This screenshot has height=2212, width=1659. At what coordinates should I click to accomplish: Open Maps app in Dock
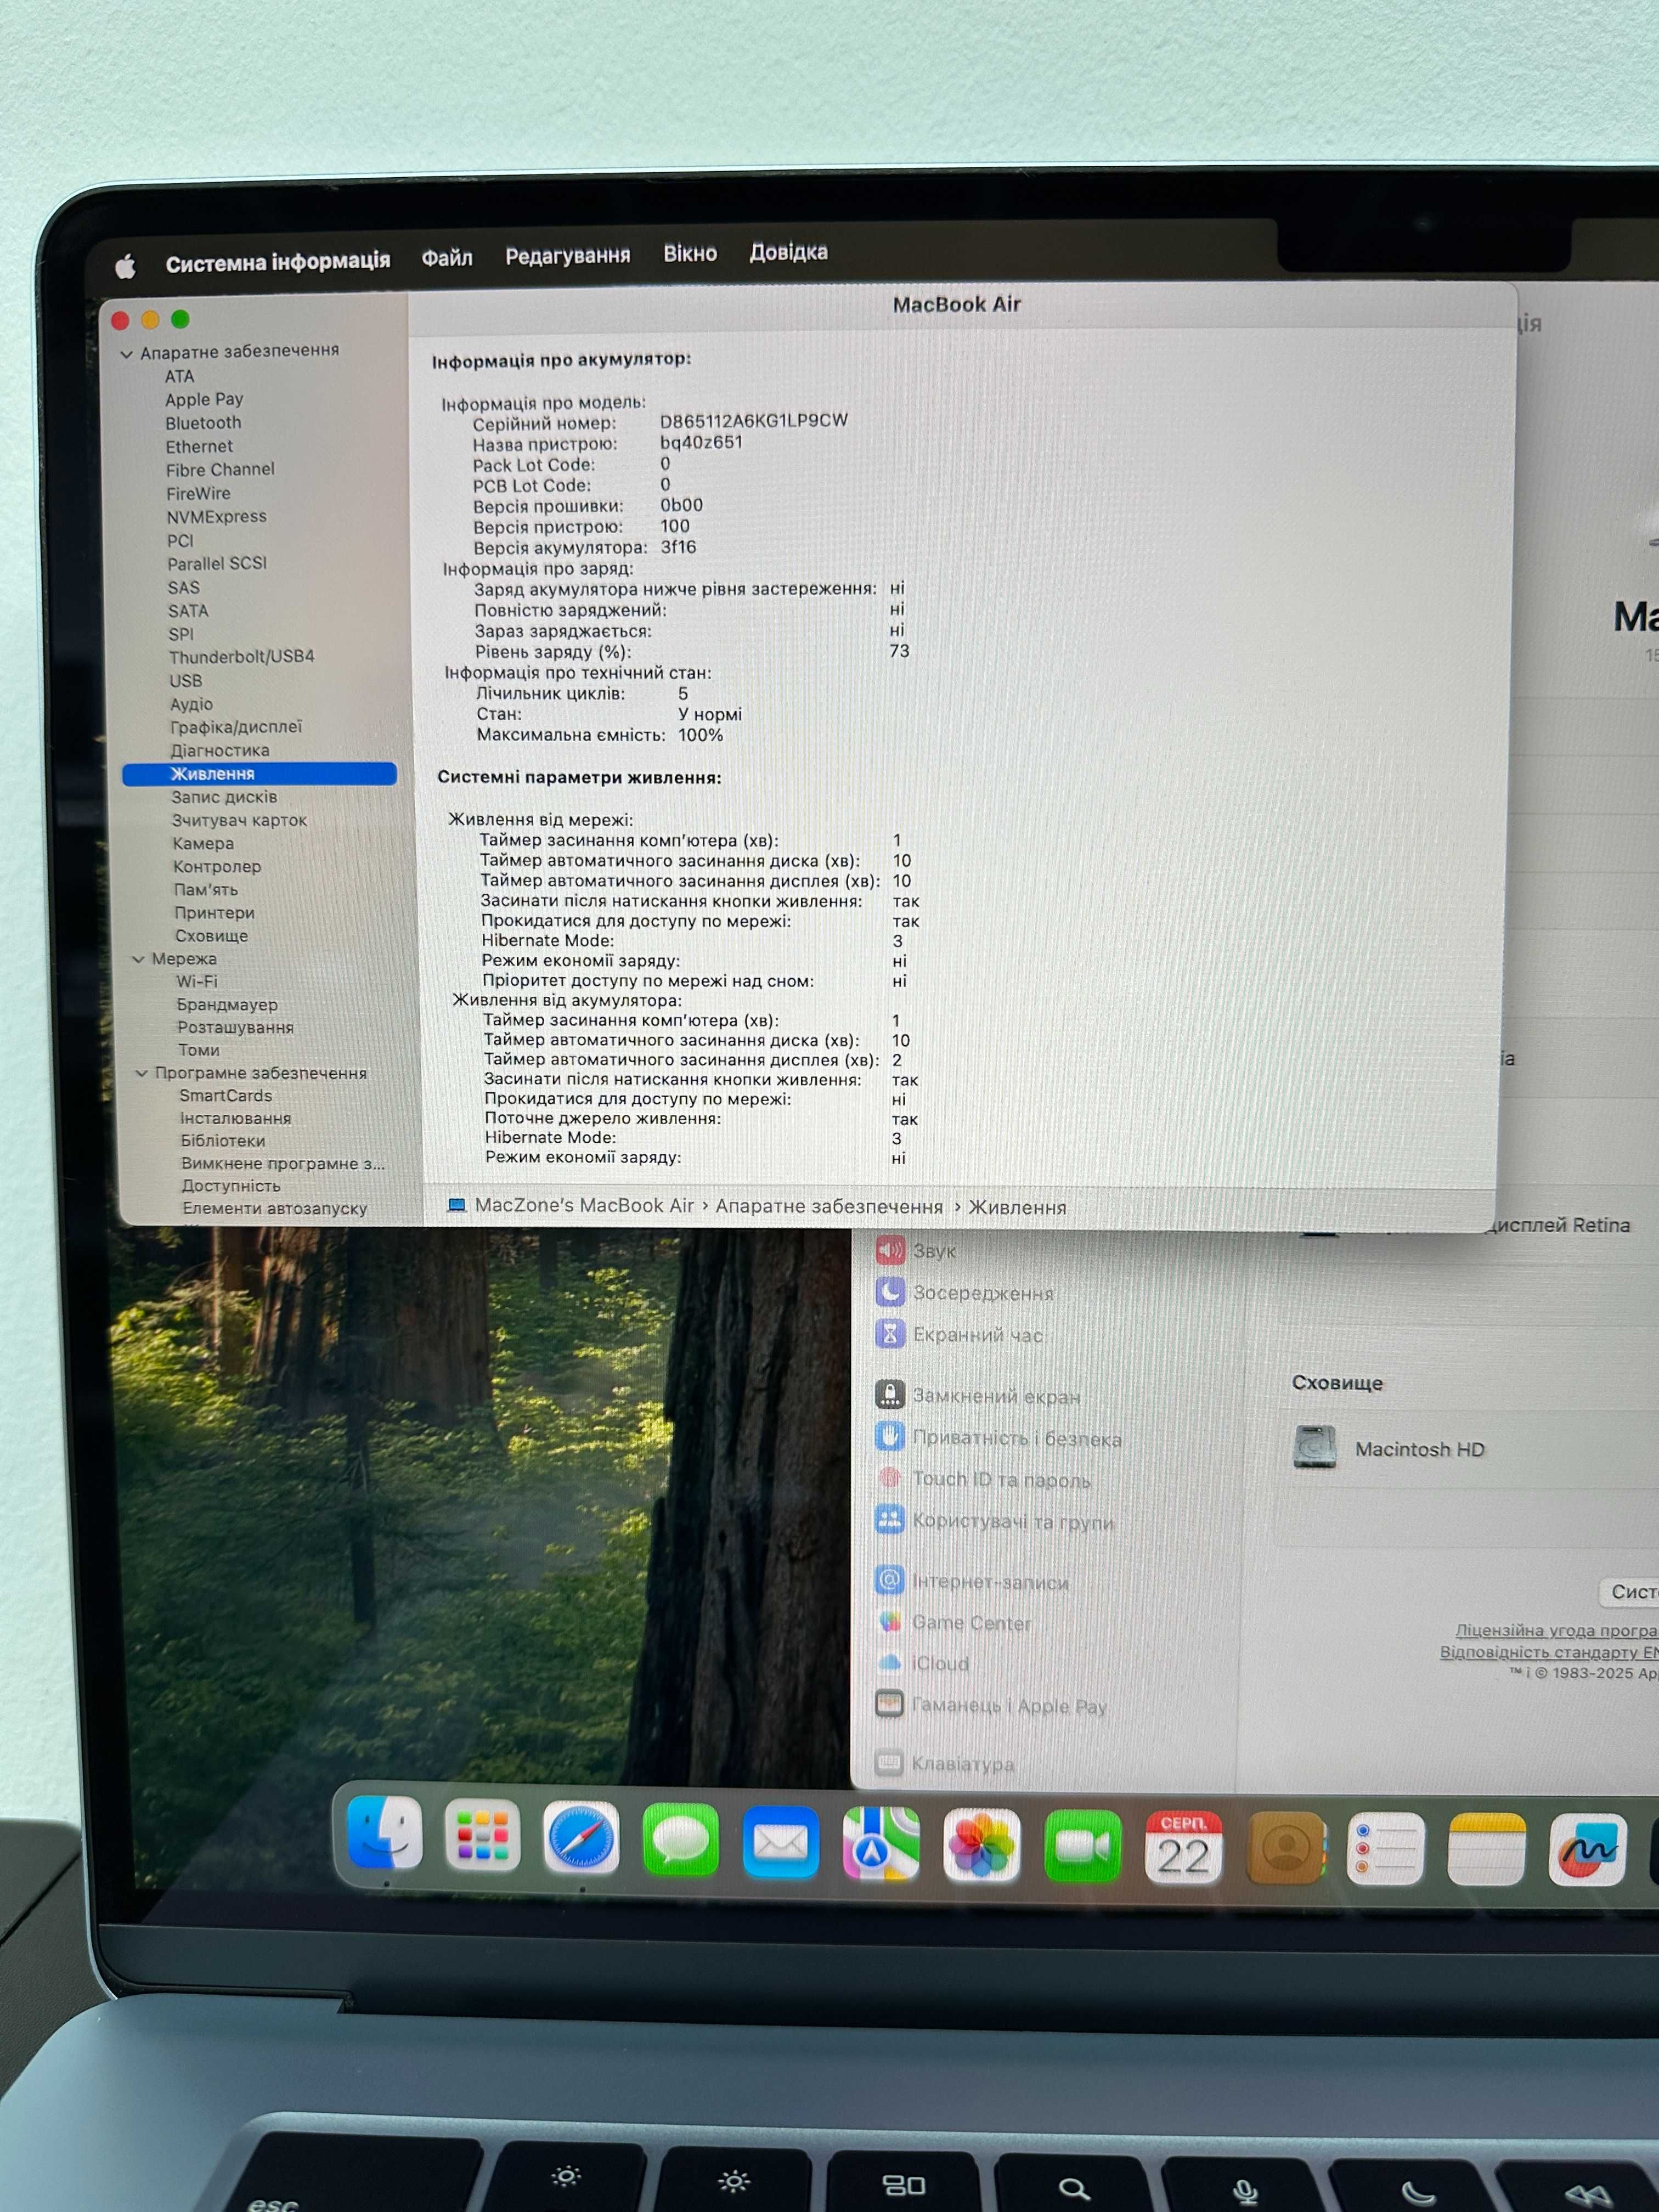pos(881,1844)
